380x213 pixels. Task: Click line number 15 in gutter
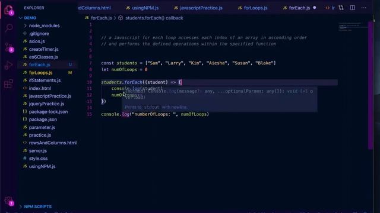click(90, 114)
